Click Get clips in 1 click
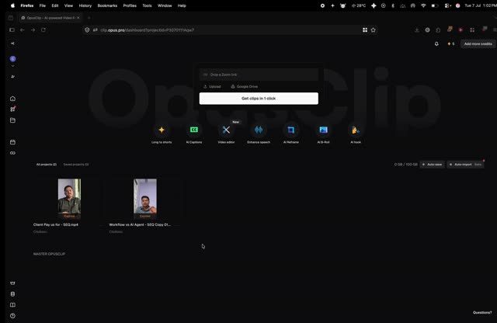 point(259,99)
